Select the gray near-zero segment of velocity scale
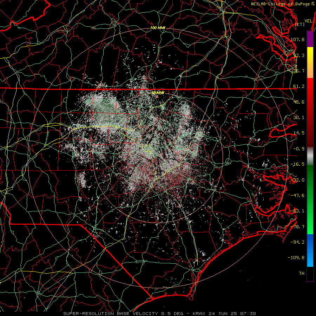This screenshot has height=316, width=316. click(x=310, y=156)
